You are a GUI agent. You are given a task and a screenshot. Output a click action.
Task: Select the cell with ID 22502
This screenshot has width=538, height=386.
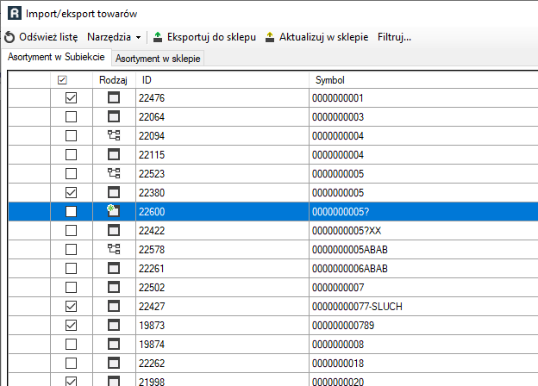point(222,287)
